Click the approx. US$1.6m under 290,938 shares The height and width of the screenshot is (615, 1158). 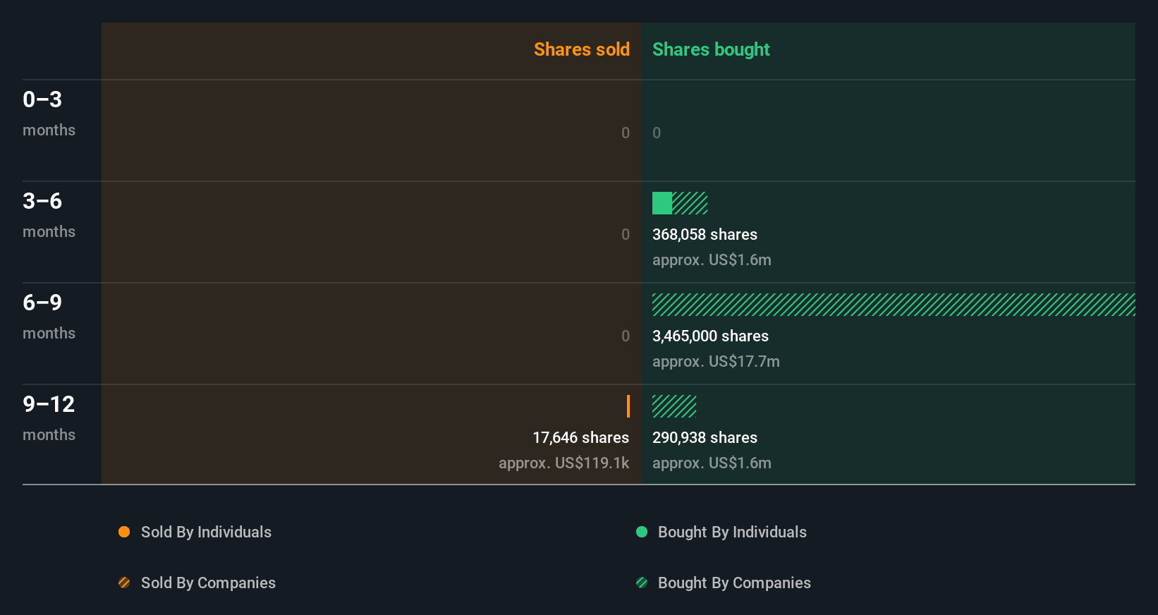click(712, 463)
